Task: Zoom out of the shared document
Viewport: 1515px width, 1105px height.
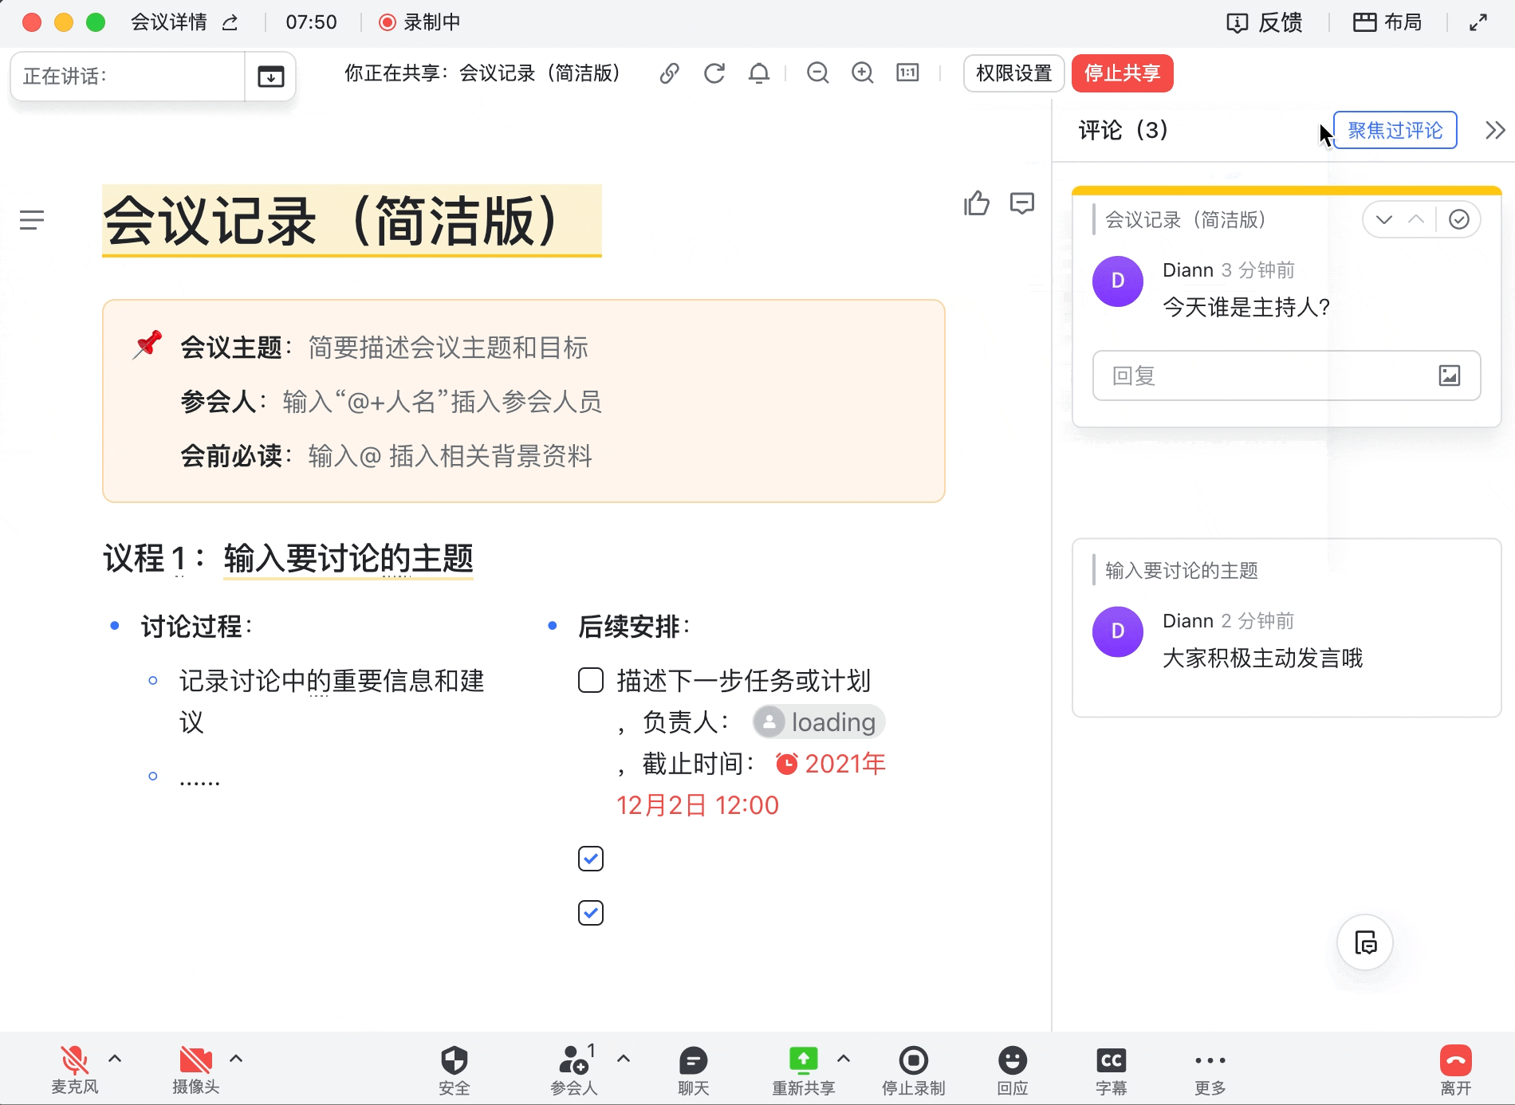Action: [818, 73]
